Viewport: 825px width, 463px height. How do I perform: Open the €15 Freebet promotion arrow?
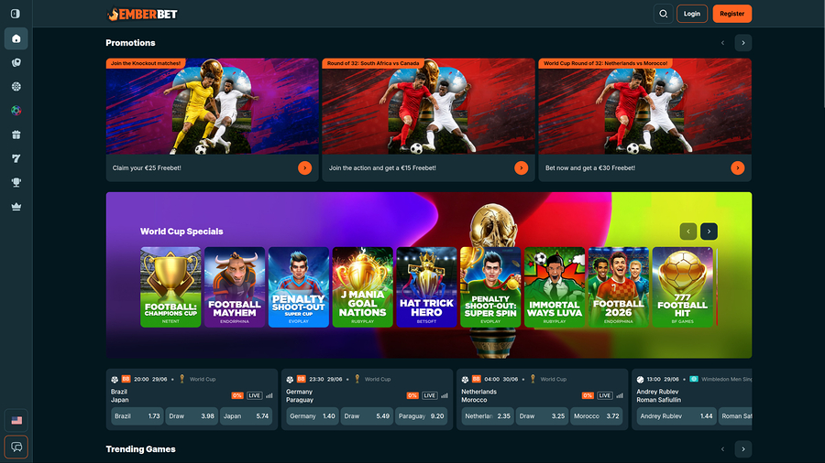click(521, 168)
